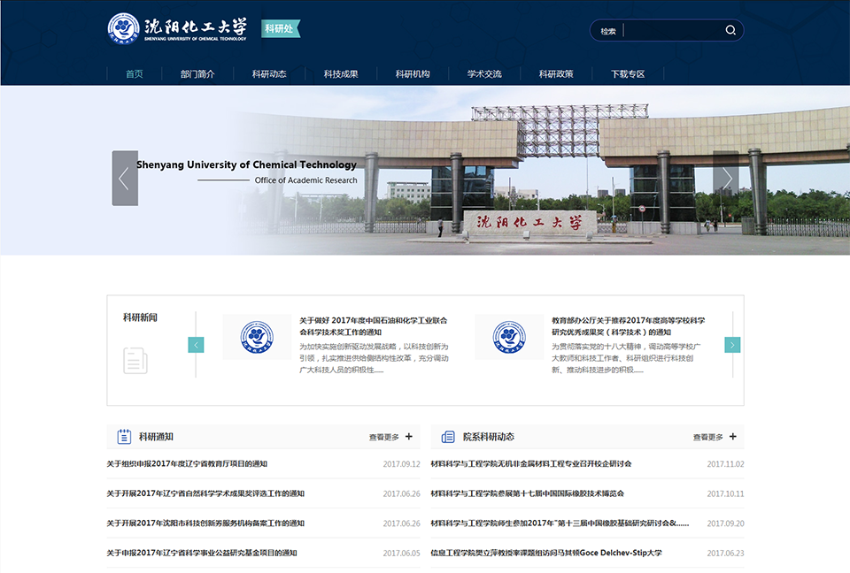850x573 pixels.
Task: Click the 科研新闻 document icon
Action: [x=135, y=360]
